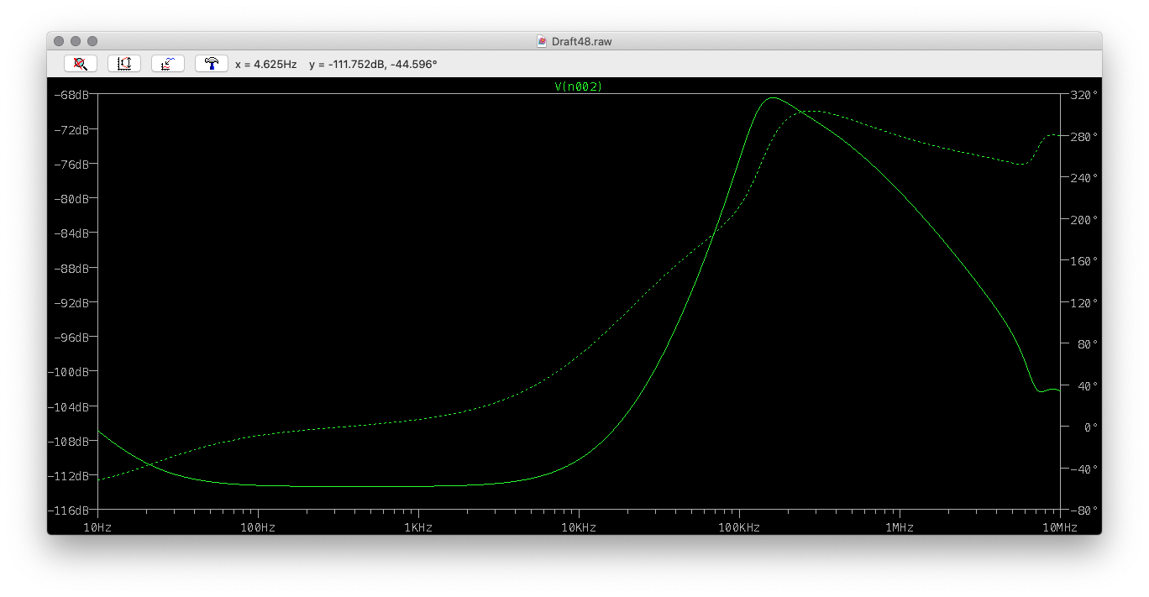This screenshot has height=597, width=1149.
Task: Open the Control Panel hammer icon
Action: 212,64
